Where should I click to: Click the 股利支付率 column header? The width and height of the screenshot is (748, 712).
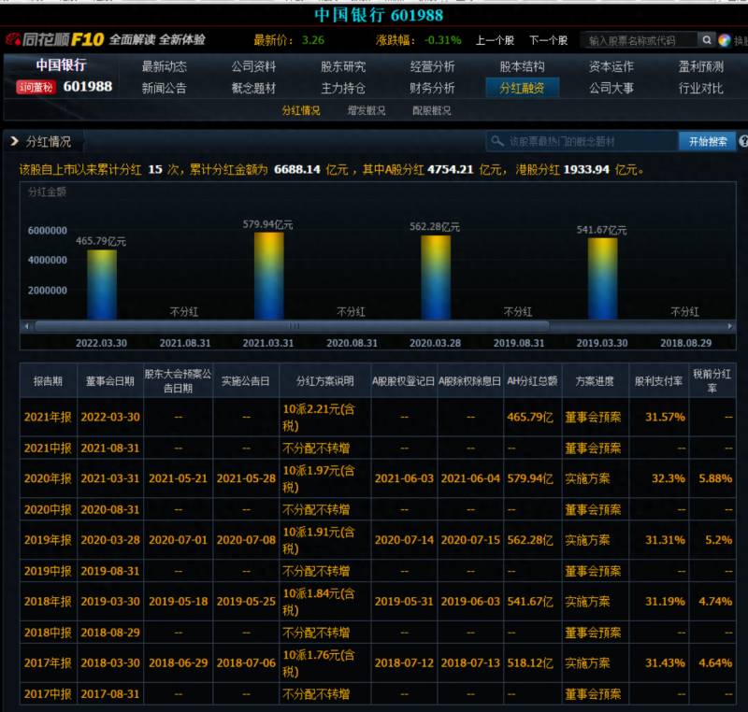coord(659,381)
